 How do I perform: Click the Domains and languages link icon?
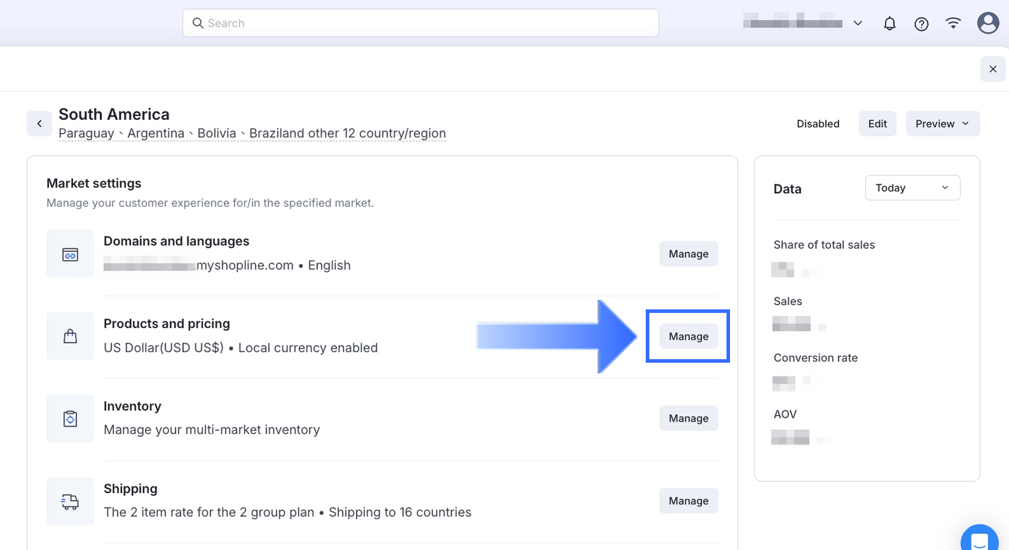tap(70, 254)
